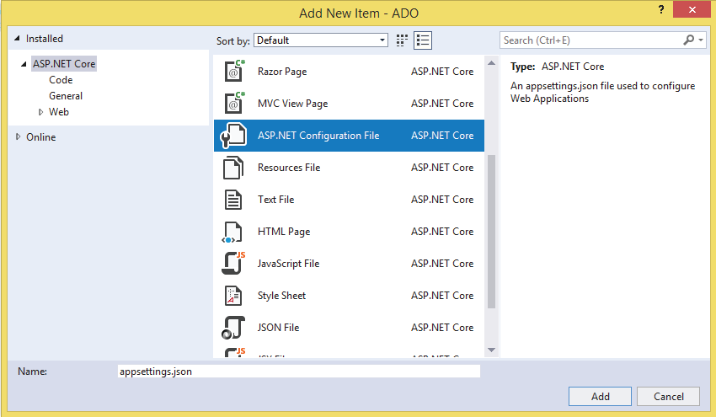
Task: Click the Name field containing appsettings.json
Action: coord(298,372)
